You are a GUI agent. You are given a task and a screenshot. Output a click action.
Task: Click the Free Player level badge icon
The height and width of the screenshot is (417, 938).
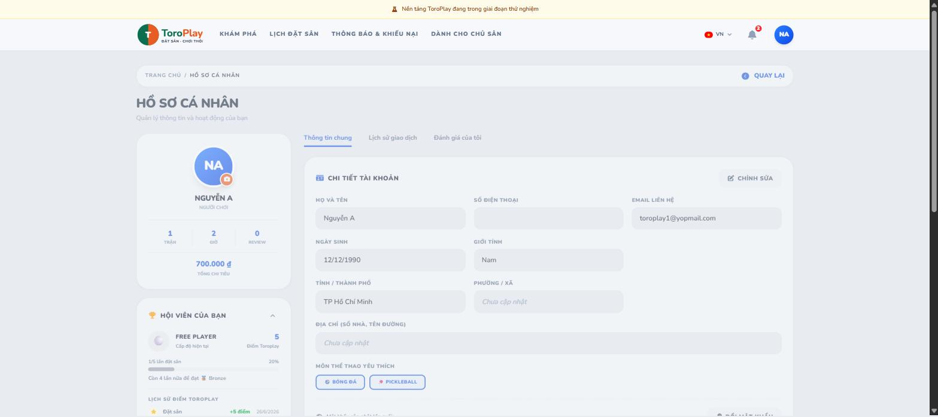159,341
